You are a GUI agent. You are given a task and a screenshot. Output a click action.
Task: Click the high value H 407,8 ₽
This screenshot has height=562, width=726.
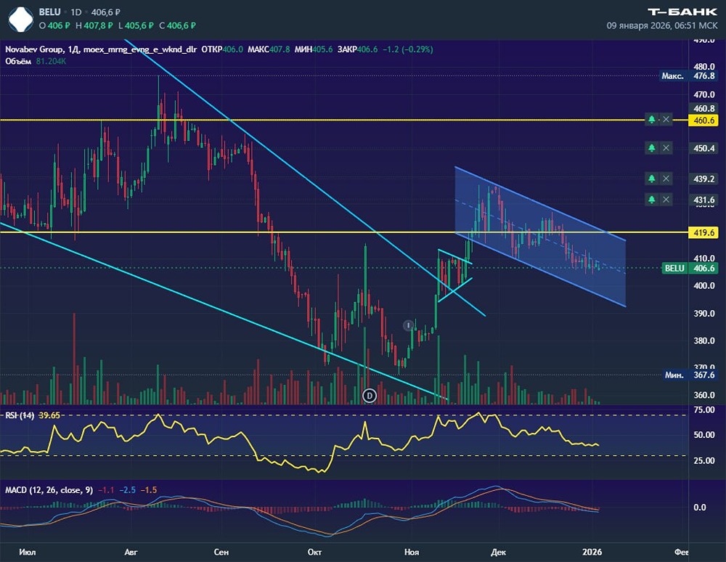click(94, 26)
